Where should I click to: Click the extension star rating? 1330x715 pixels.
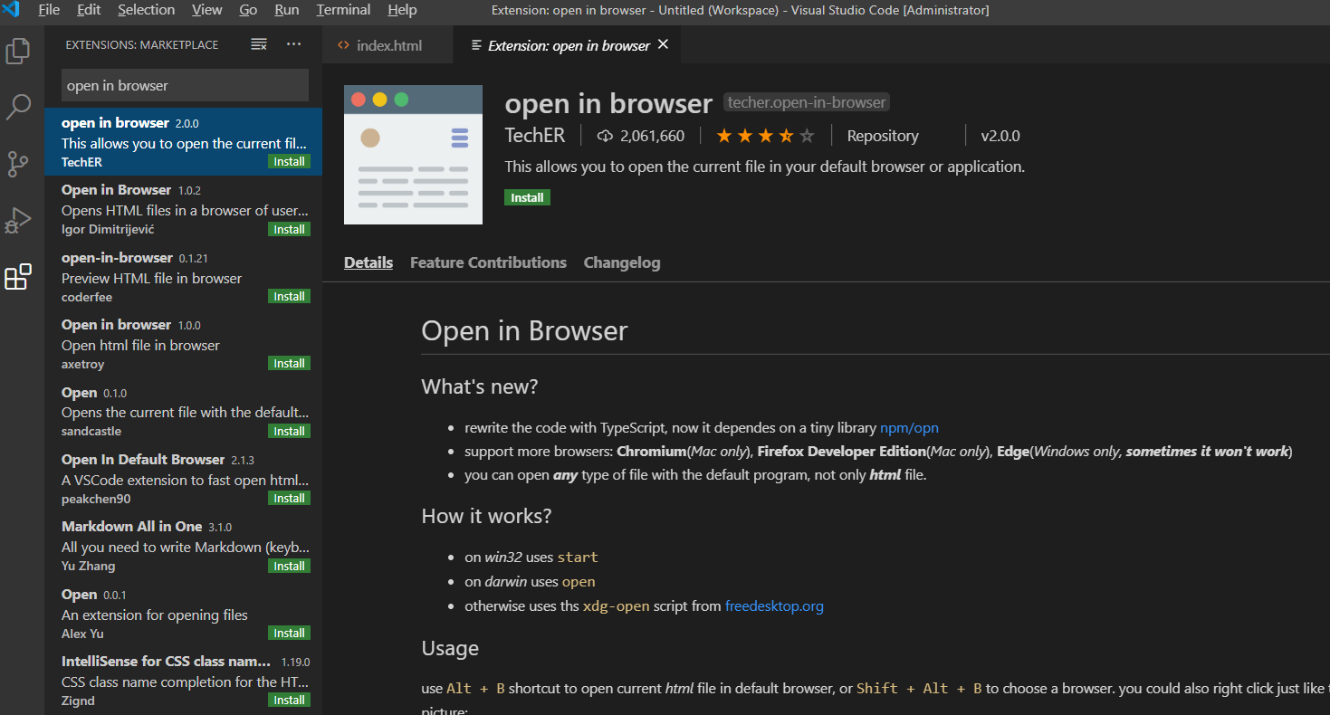click(x=766, y=136)
